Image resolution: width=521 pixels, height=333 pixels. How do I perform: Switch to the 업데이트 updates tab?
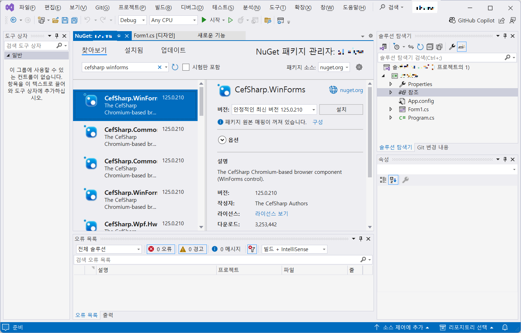click(173, 50)
